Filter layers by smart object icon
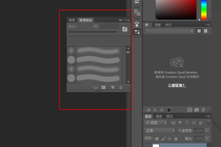The height and width of the screenshot is (147, 221). [201, 123]
